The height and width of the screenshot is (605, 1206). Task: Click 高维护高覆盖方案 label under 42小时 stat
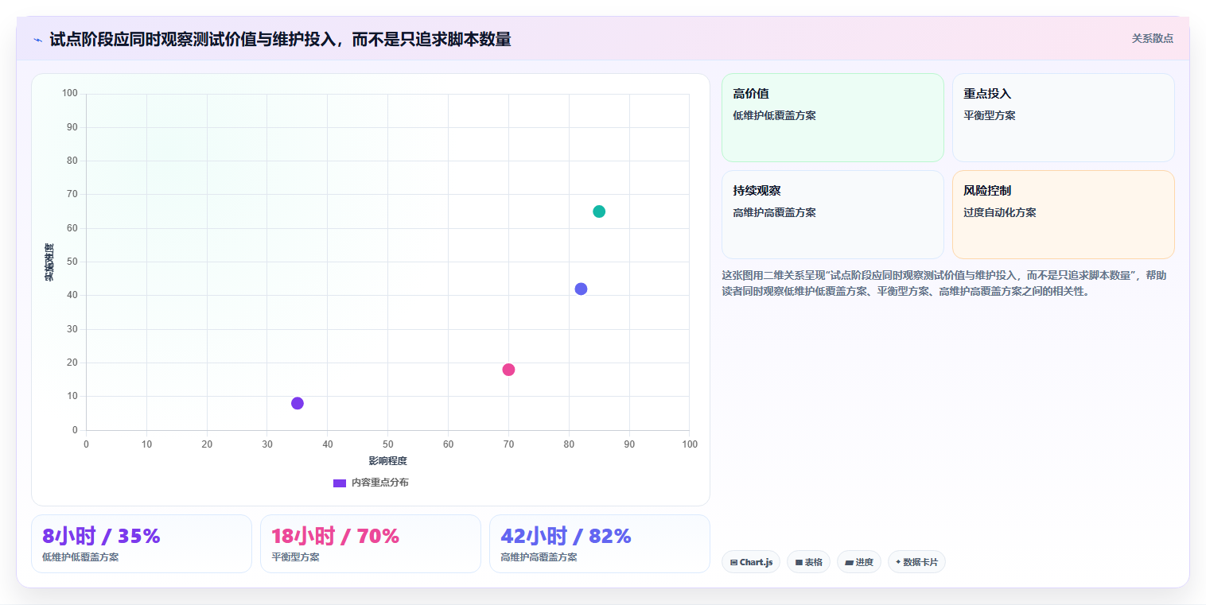tap(539, 557)
